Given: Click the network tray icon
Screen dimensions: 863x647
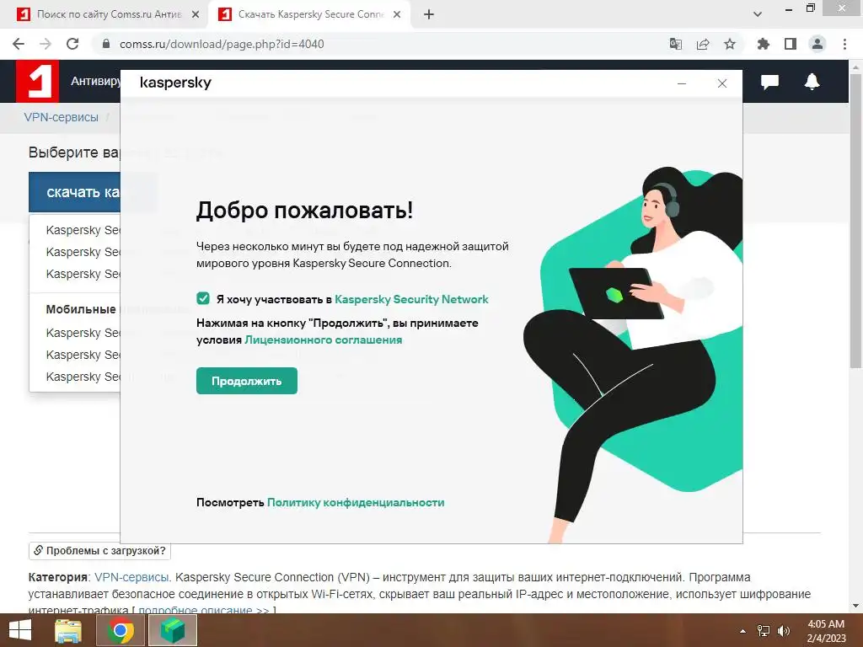Looking at the screenshot, I should pyautogui.click(x=764, y=631).
